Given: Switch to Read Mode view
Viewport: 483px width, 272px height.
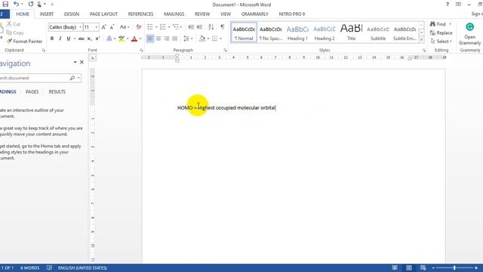Looking at the screenshot, I should pos(395,268).
